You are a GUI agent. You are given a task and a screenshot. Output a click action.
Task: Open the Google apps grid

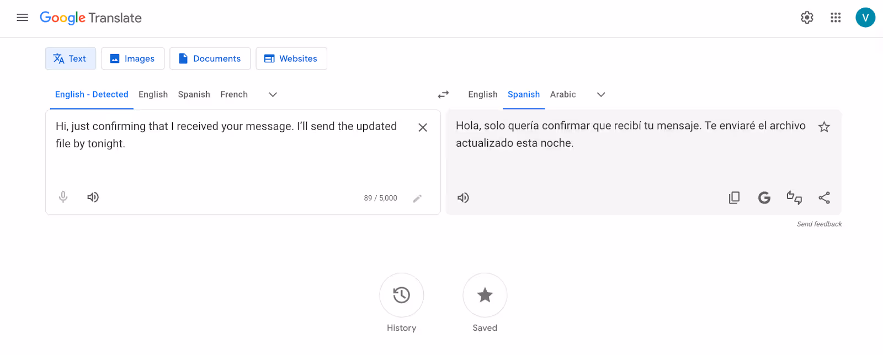click(x=836, y=18)
